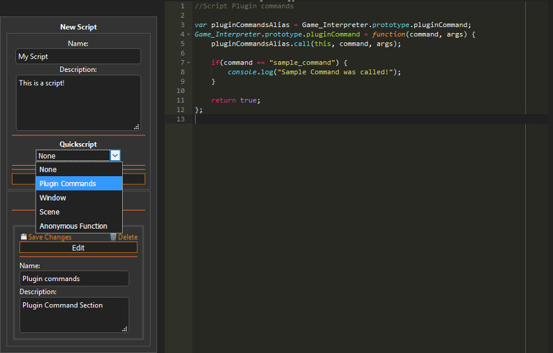Choose Plugin Commands from the Quickscript list
This screenshot has height=353, width=553.
(x=79, y=183)
